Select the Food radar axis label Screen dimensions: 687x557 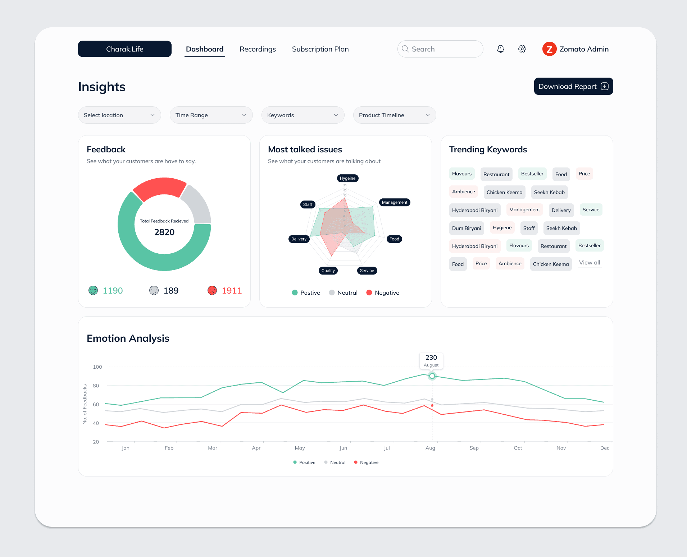click(x=394, y=239)
